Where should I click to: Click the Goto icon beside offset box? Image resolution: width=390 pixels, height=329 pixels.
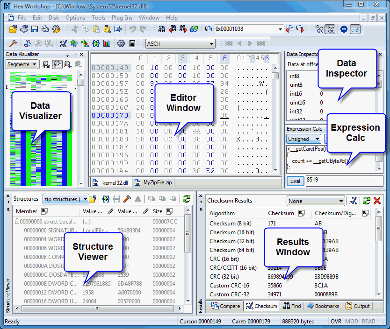[209, 29]
